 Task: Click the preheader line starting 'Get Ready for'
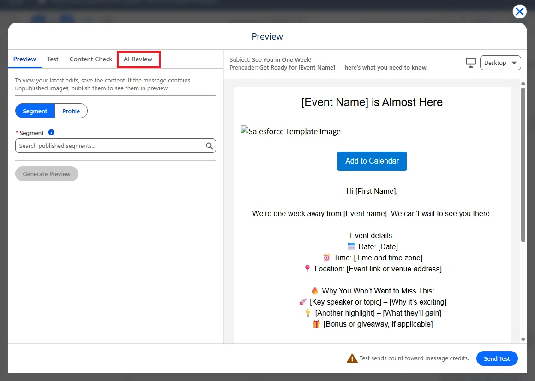pos(343,67)
